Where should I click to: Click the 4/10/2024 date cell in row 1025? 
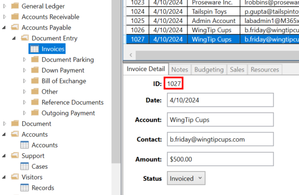click(168, 21)
